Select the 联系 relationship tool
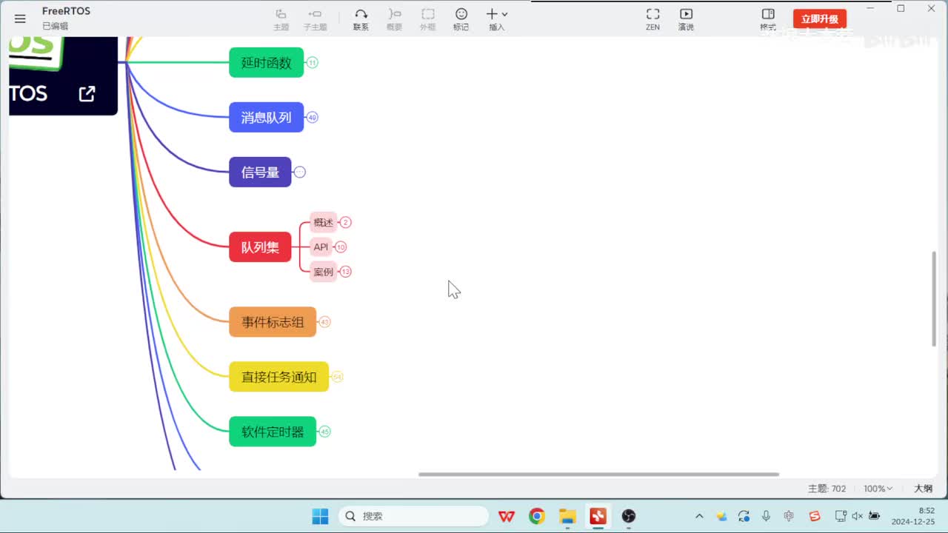This screenshot has width=948, height=533. pyautogui.click(x=361, y=19)
